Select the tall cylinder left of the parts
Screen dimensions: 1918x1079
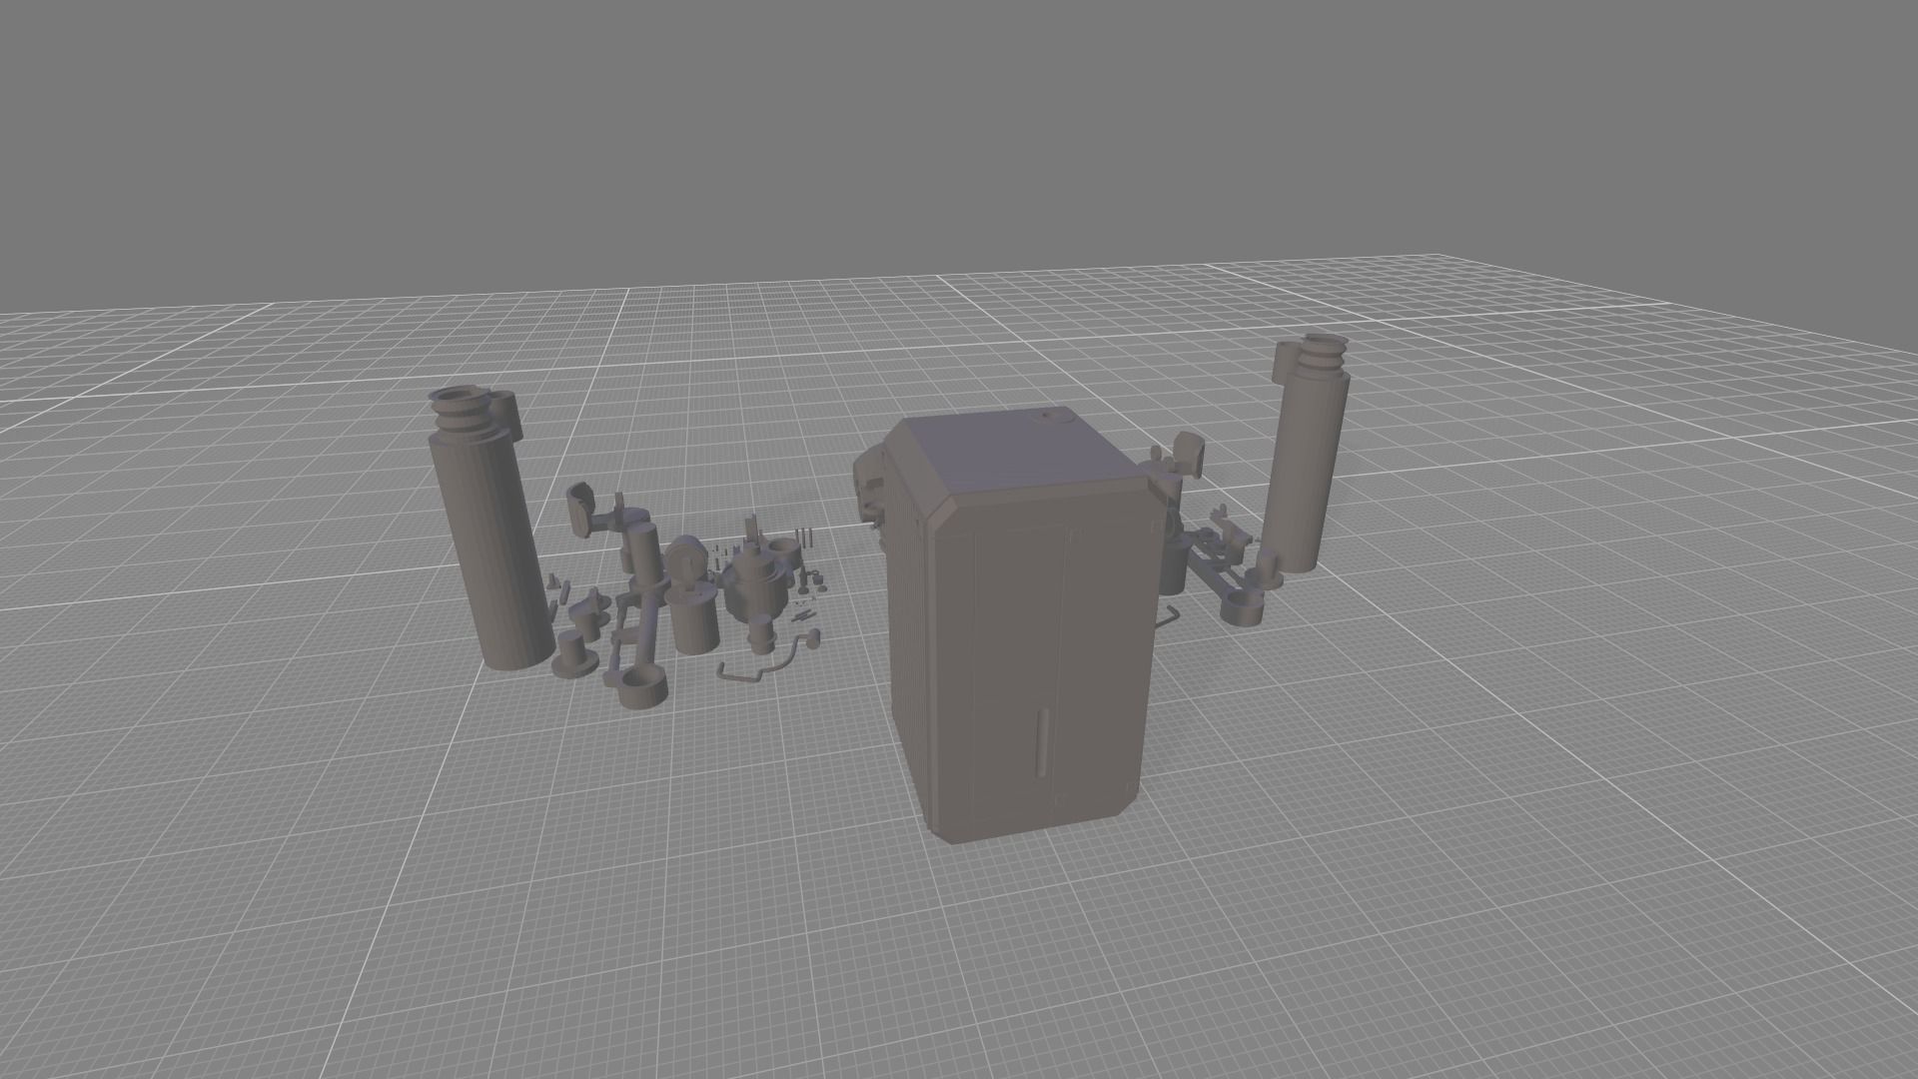coord(491,530)
